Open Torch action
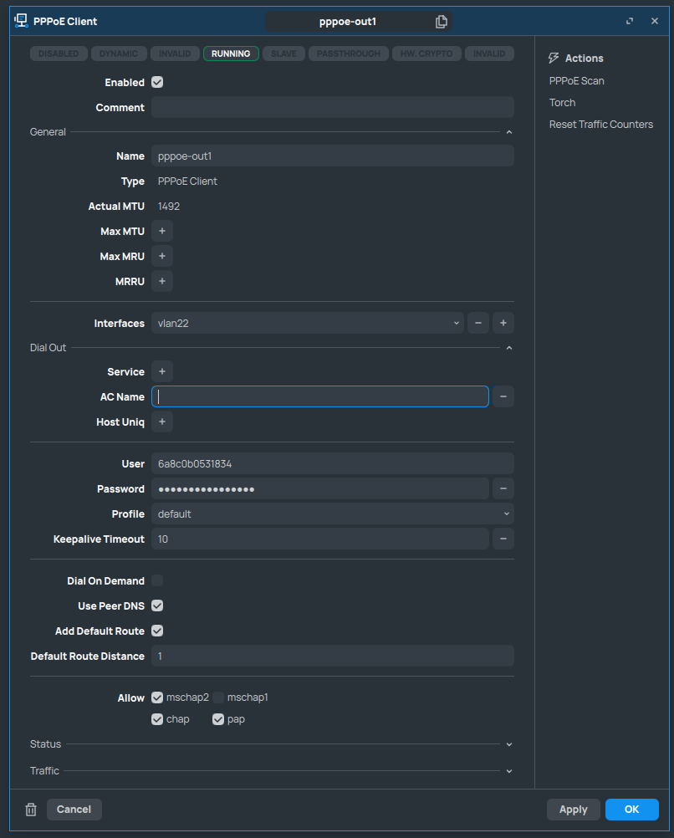This screenshot has height=838, width=674. [562, 103]
